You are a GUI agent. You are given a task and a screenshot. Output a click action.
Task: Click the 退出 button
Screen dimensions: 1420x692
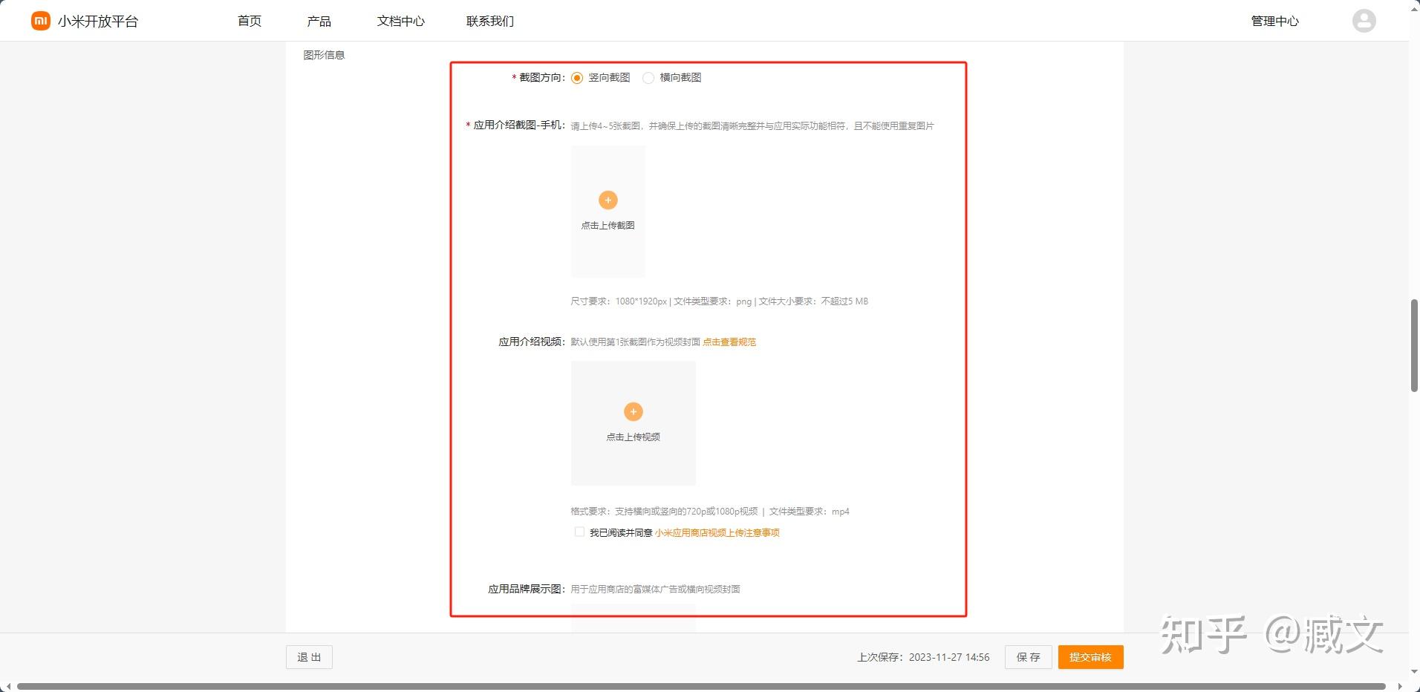[x=309, y=656]
